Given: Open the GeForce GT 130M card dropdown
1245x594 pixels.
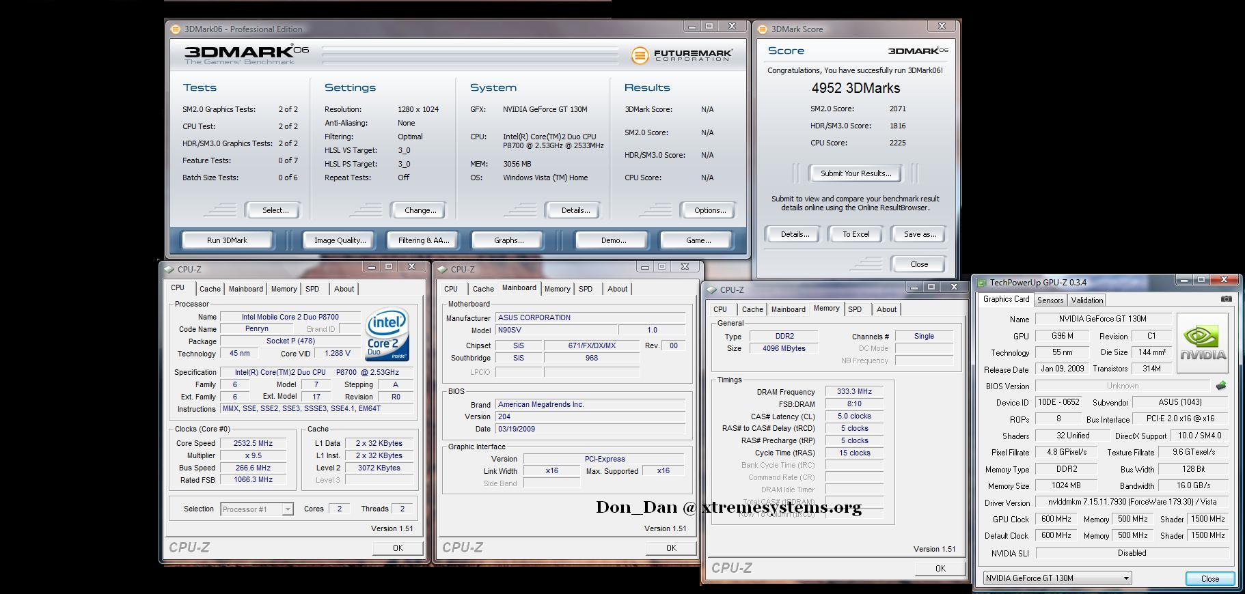Looking at the screenshot, I should click(1057, 578).
